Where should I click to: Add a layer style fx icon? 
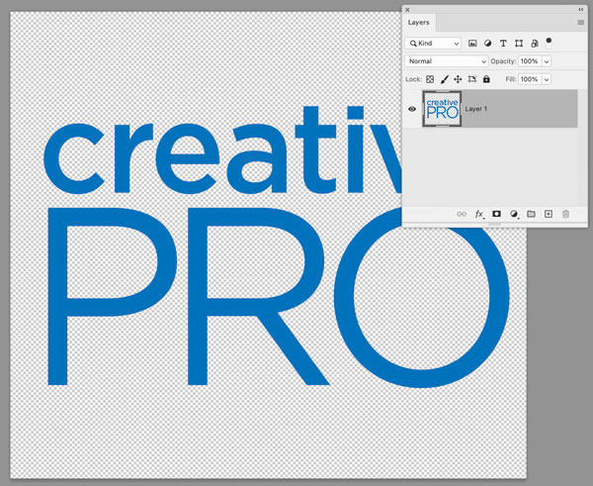coord(479,215)
